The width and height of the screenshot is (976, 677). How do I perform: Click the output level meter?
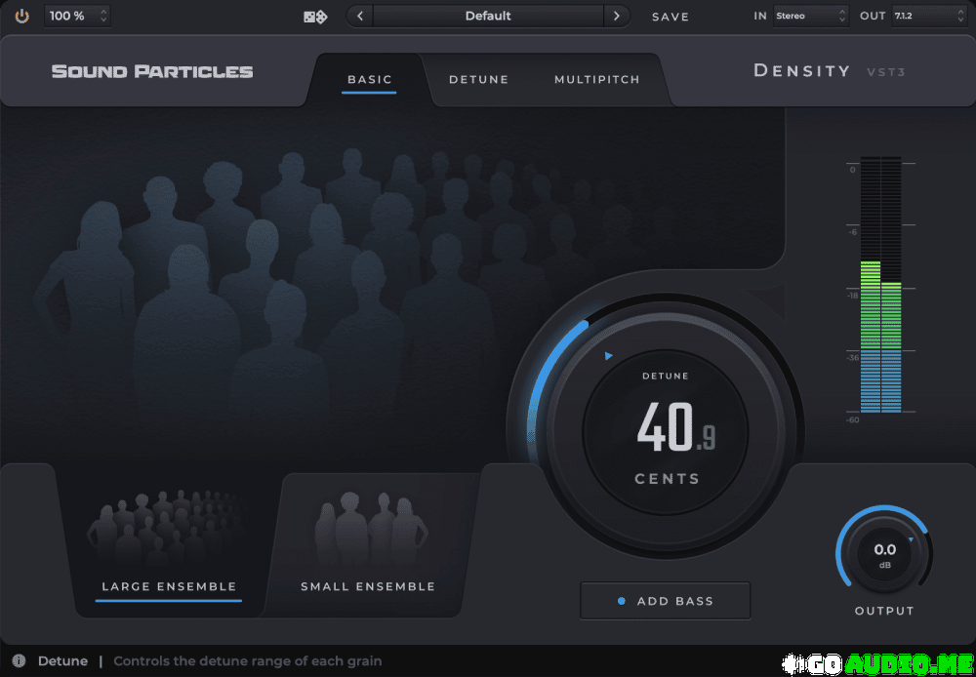880,285
